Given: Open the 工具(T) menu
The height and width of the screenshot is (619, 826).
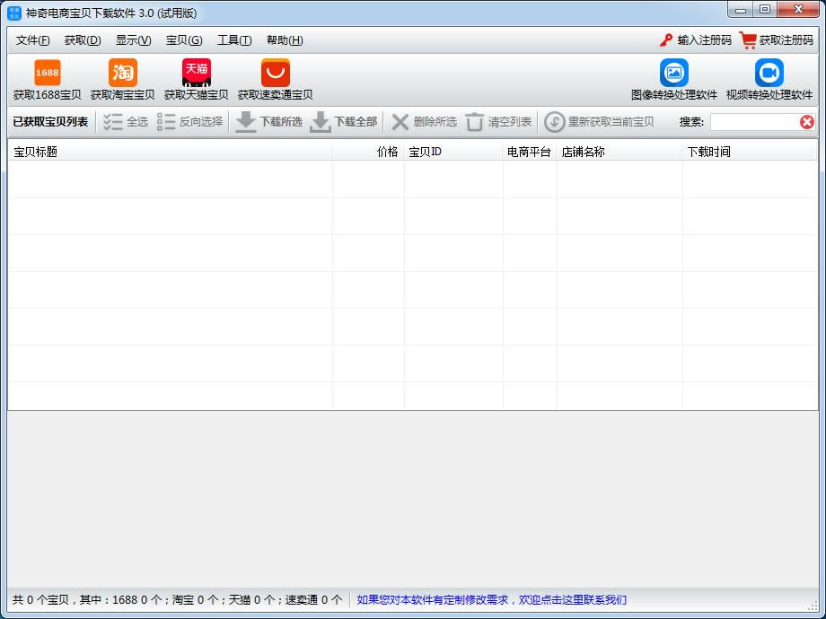Looking at the screenshot, I should (234, 40).
